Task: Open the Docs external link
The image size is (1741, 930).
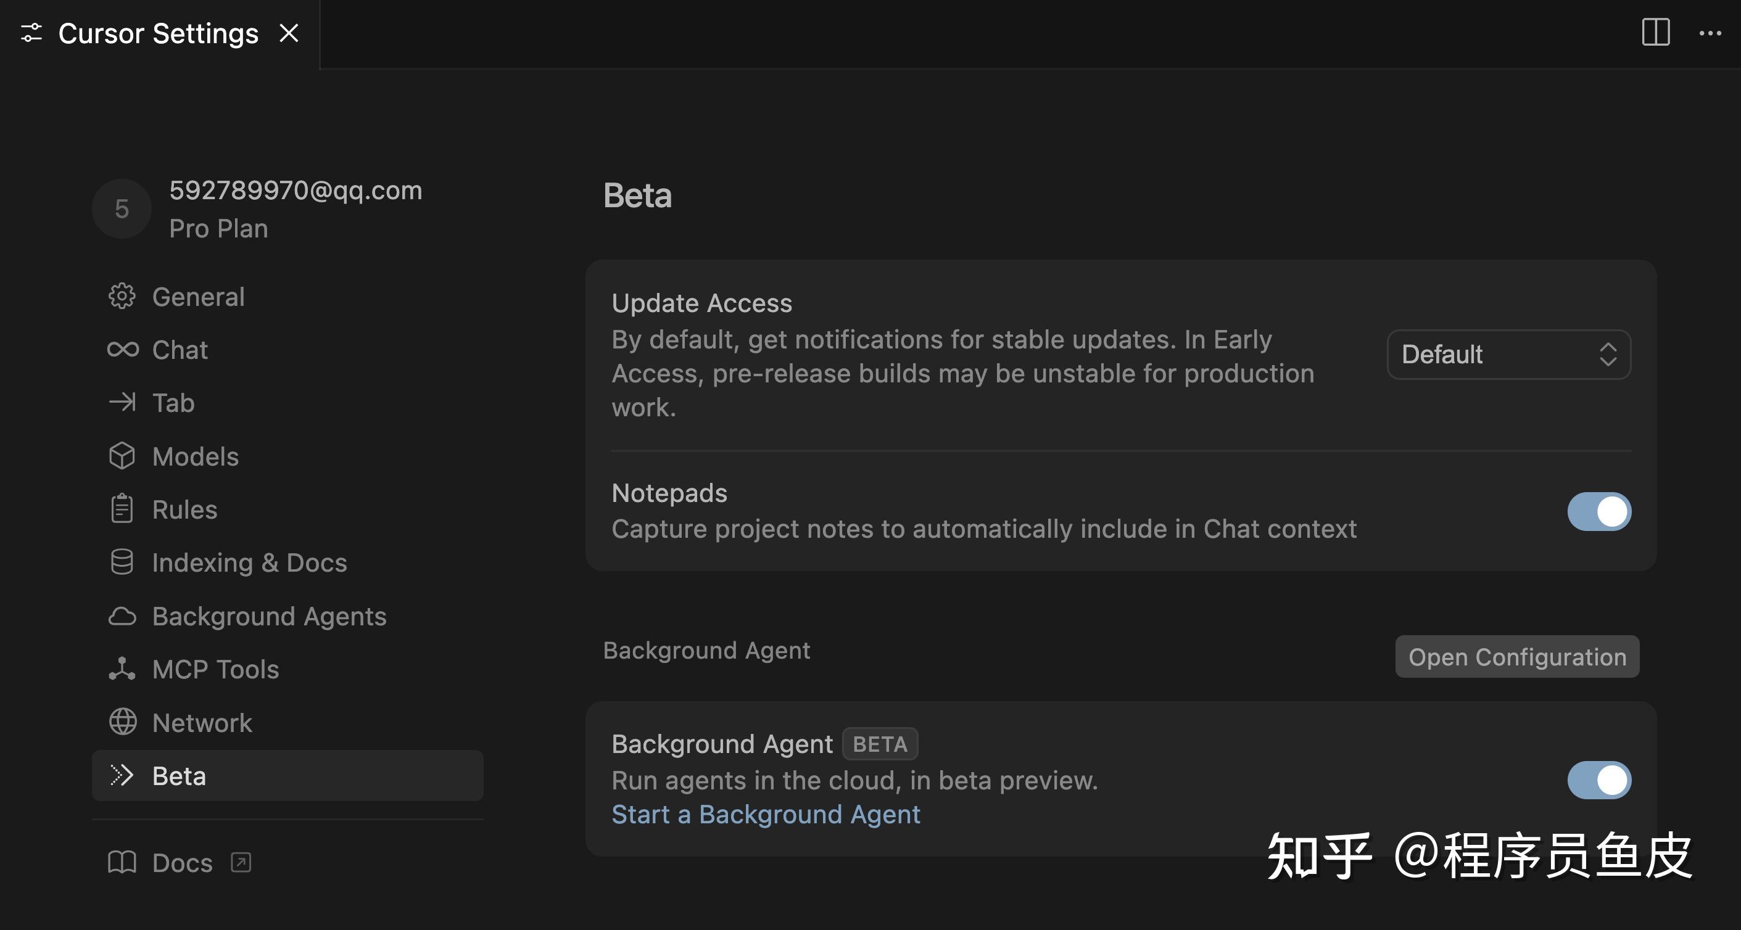Action: [x=181, y=863]
